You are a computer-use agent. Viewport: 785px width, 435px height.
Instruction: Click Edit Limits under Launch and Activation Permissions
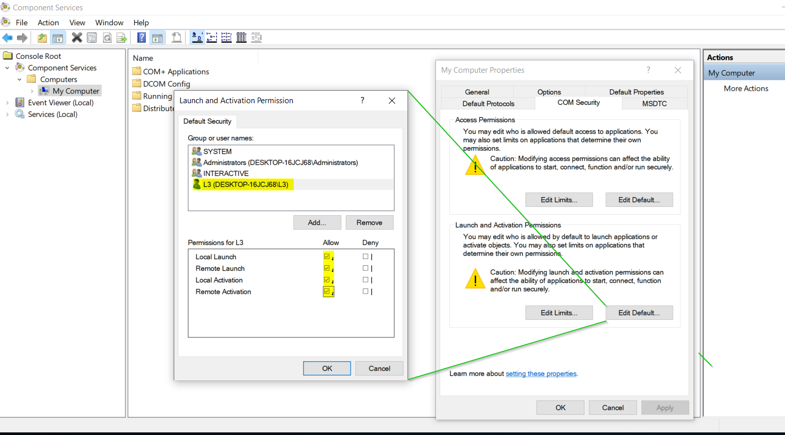tap(559, 313)
